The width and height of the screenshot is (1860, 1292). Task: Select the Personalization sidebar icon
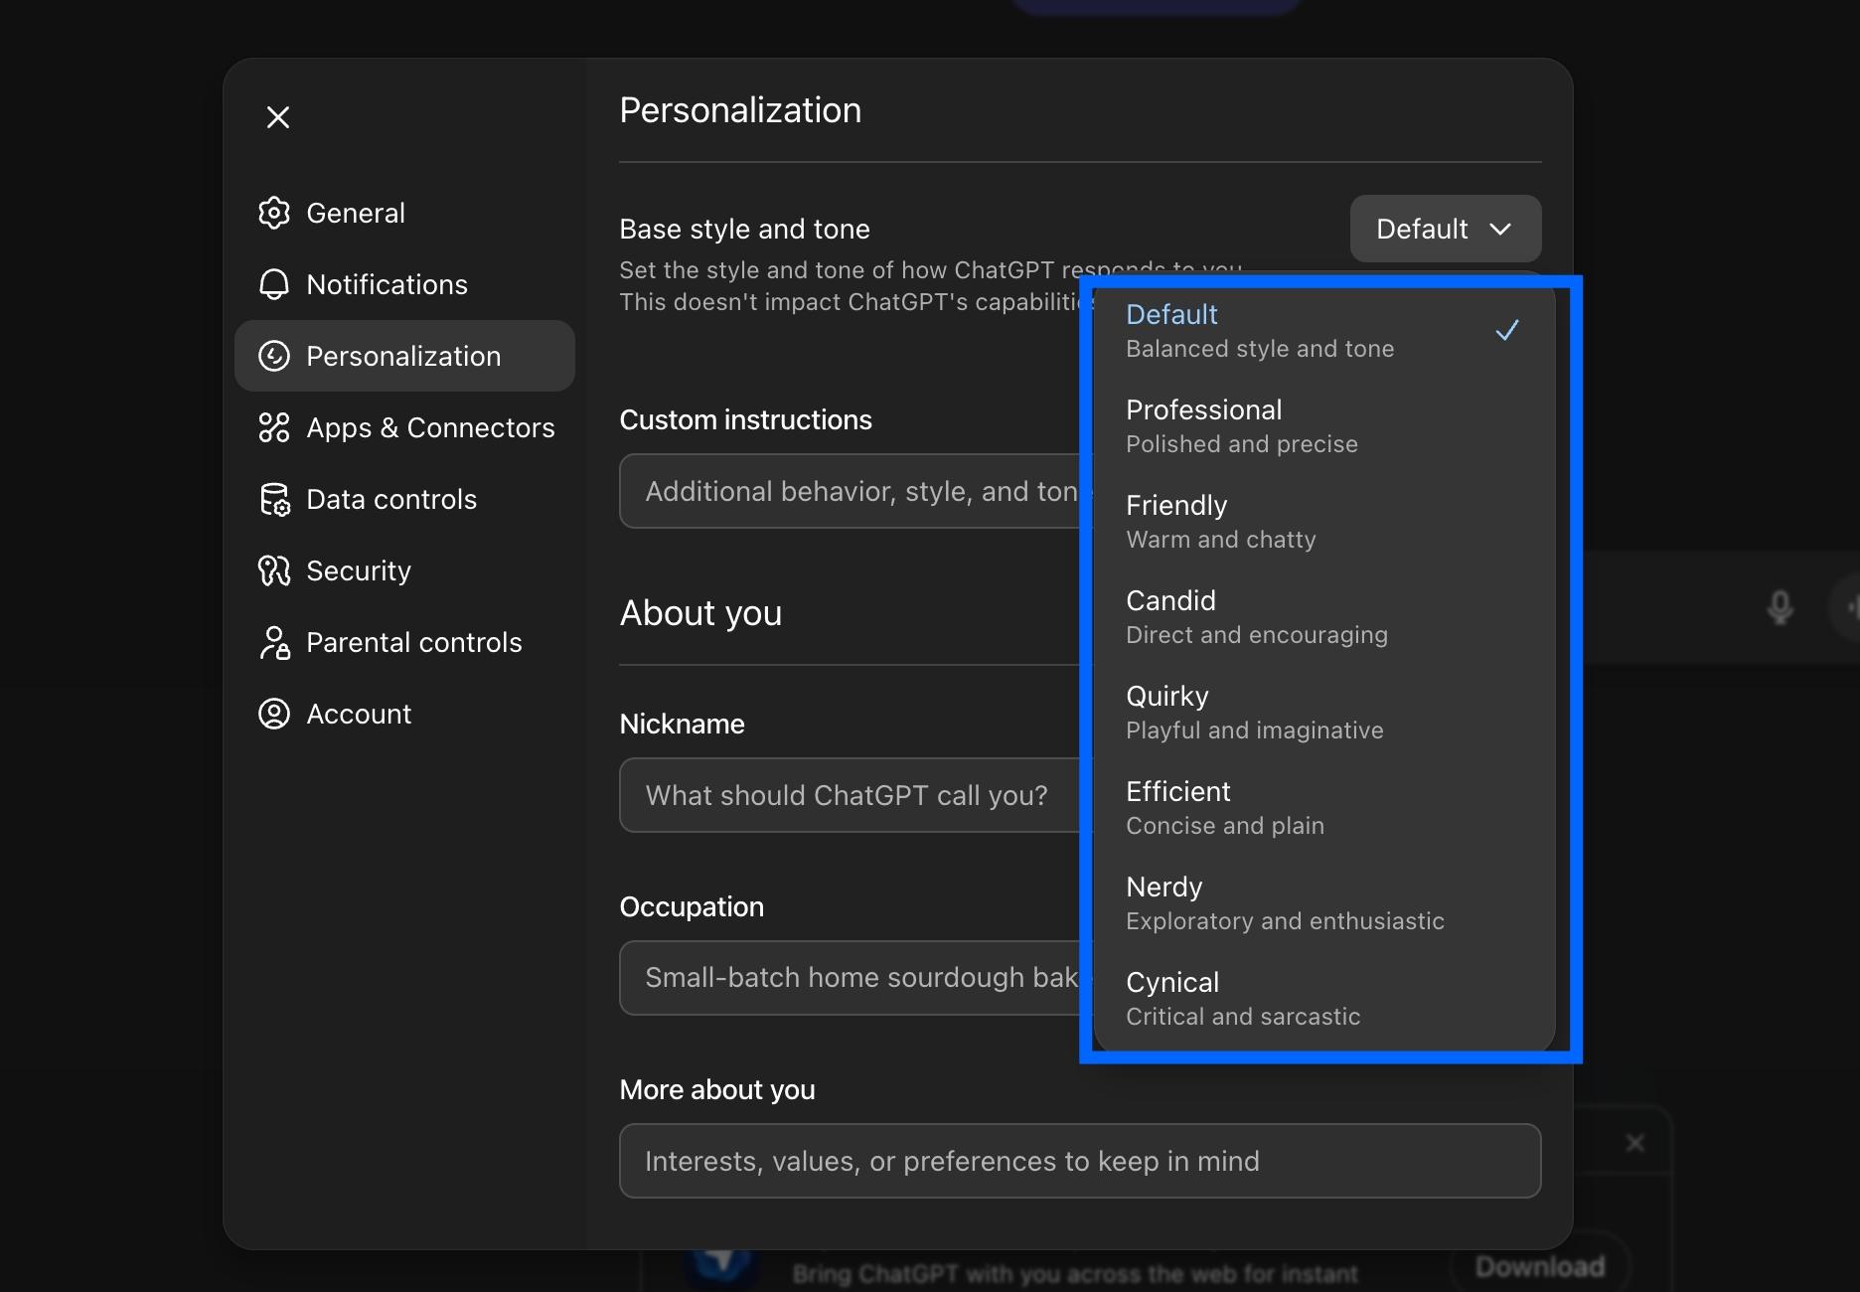274,356
